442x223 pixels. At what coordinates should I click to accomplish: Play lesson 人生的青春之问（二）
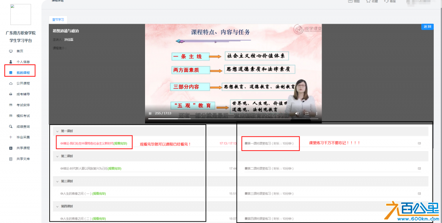pos(83,219)
